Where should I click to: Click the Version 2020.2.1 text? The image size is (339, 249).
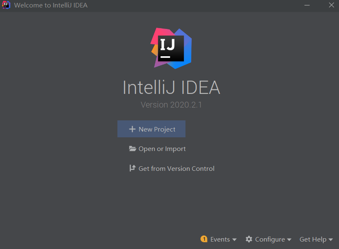(171, 105)
